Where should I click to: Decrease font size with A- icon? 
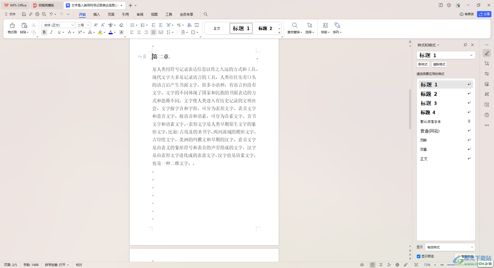tap(103, 25)
